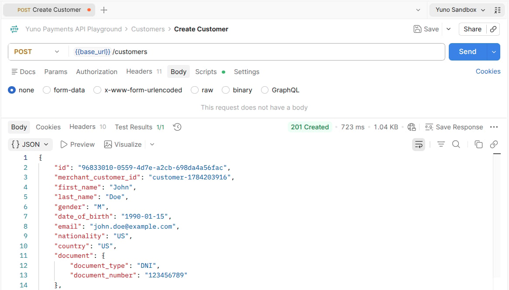Open the Save options chevron
The width and height of the screenshot is (509, 290).
click(449, 29)
